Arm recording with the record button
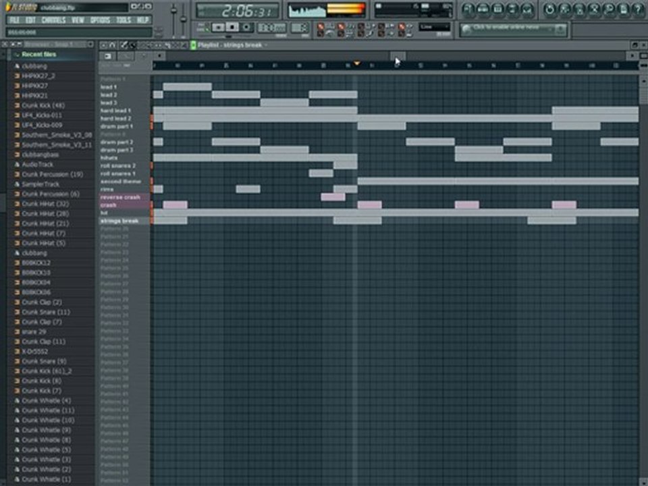Image resolution: width=648 pixels, height=486 pixels. tap(247, 27)
